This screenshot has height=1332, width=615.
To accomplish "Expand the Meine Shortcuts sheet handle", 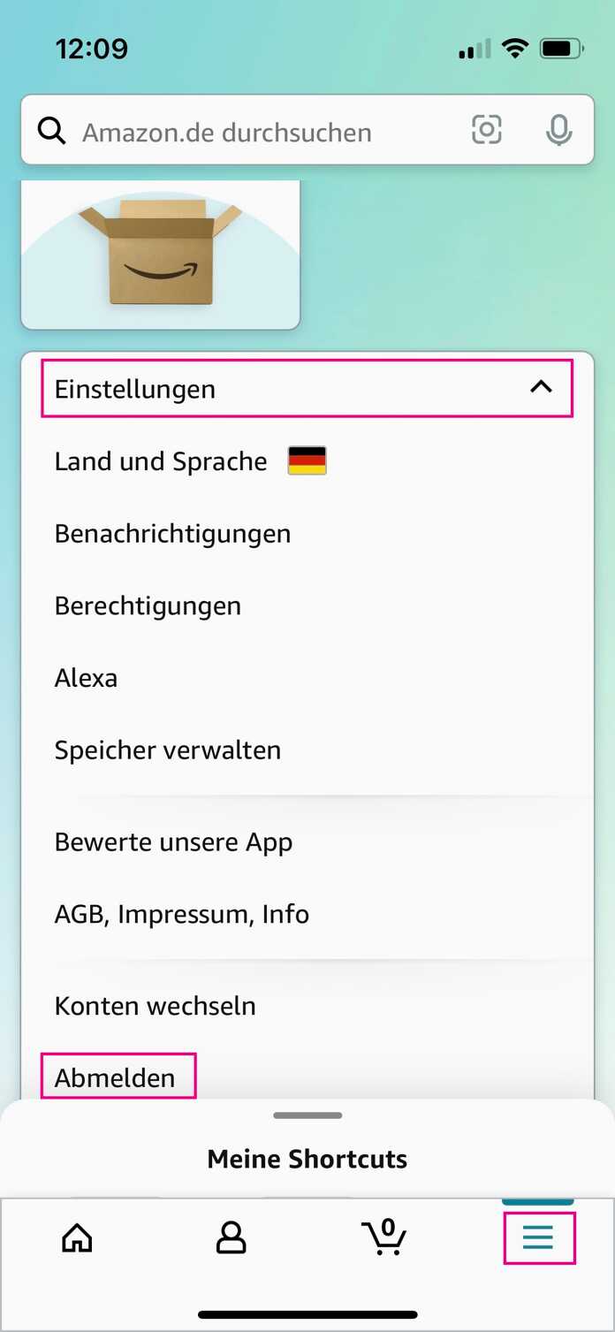I will coord(307,1115).
